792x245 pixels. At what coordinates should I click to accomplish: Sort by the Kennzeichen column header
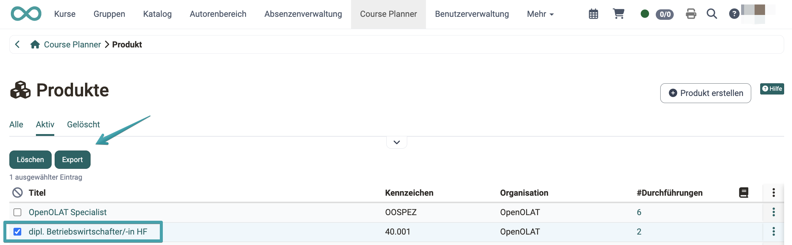pos(409,193)
